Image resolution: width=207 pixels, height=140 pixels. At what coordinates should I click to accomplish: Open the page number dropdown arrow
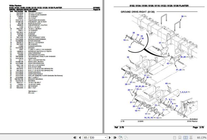click(106, 138)
